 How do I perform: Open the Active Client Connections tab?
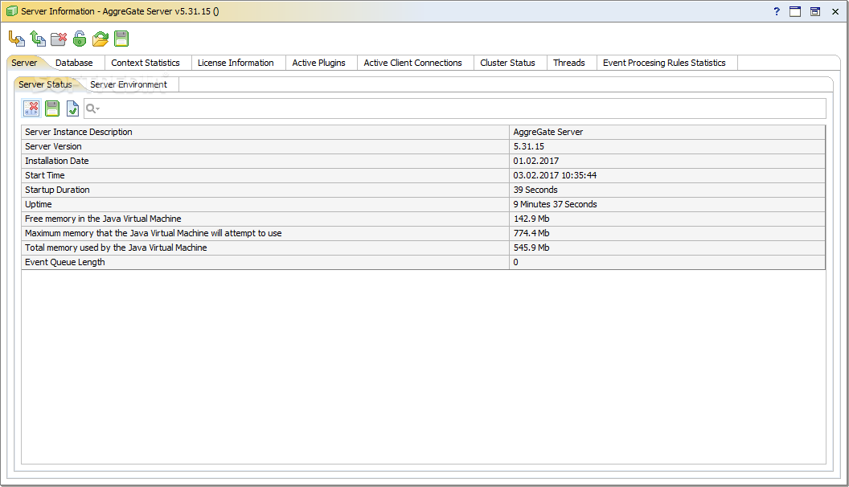pyautogui.click(x=412, y=63)
